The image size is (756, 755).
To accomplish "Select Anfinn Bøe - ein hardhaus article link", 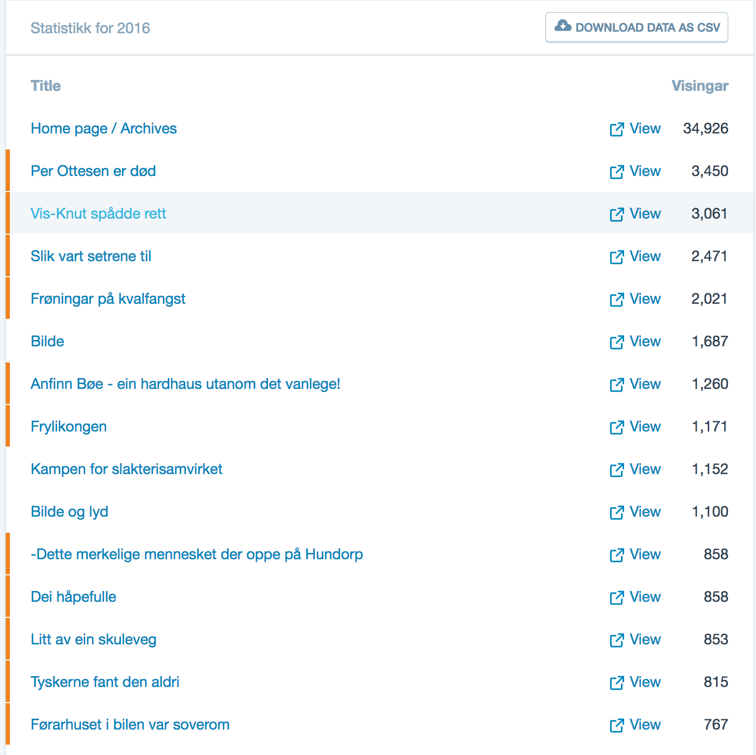I will click(x=185, y=384).
